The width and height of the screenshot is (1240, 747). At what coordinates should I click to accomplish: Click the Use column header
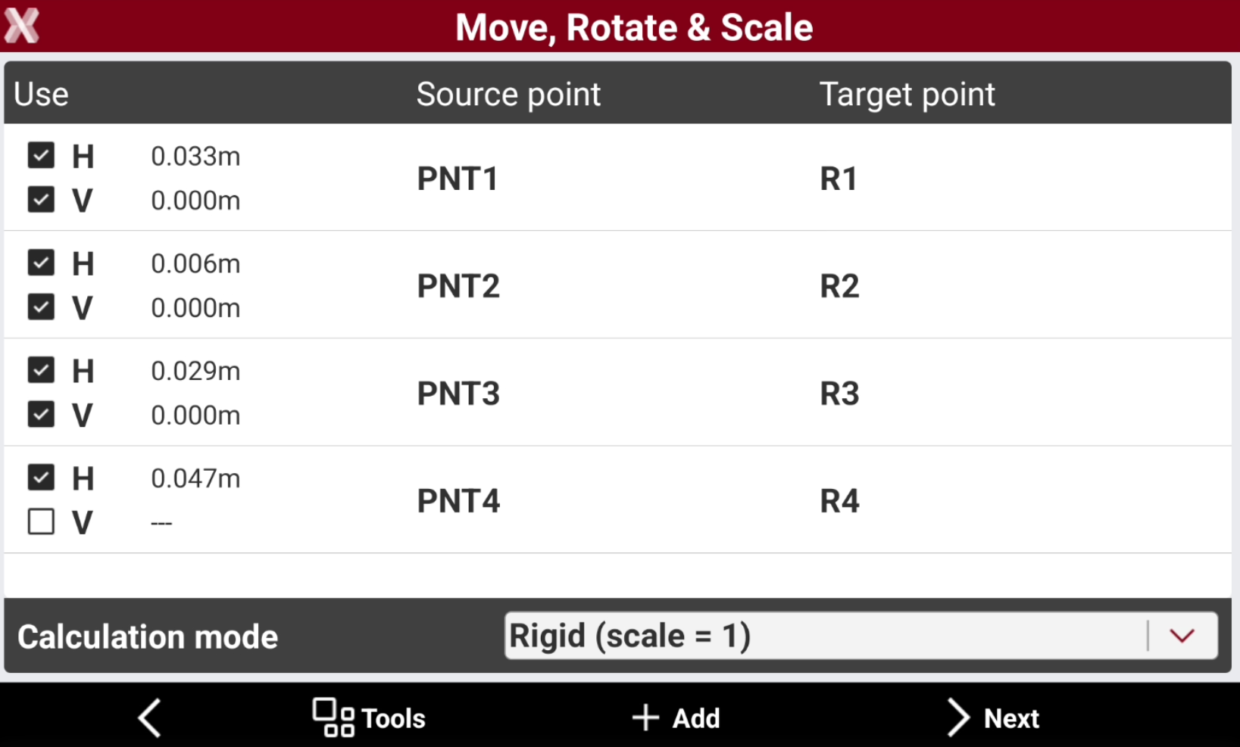point(41,95)
